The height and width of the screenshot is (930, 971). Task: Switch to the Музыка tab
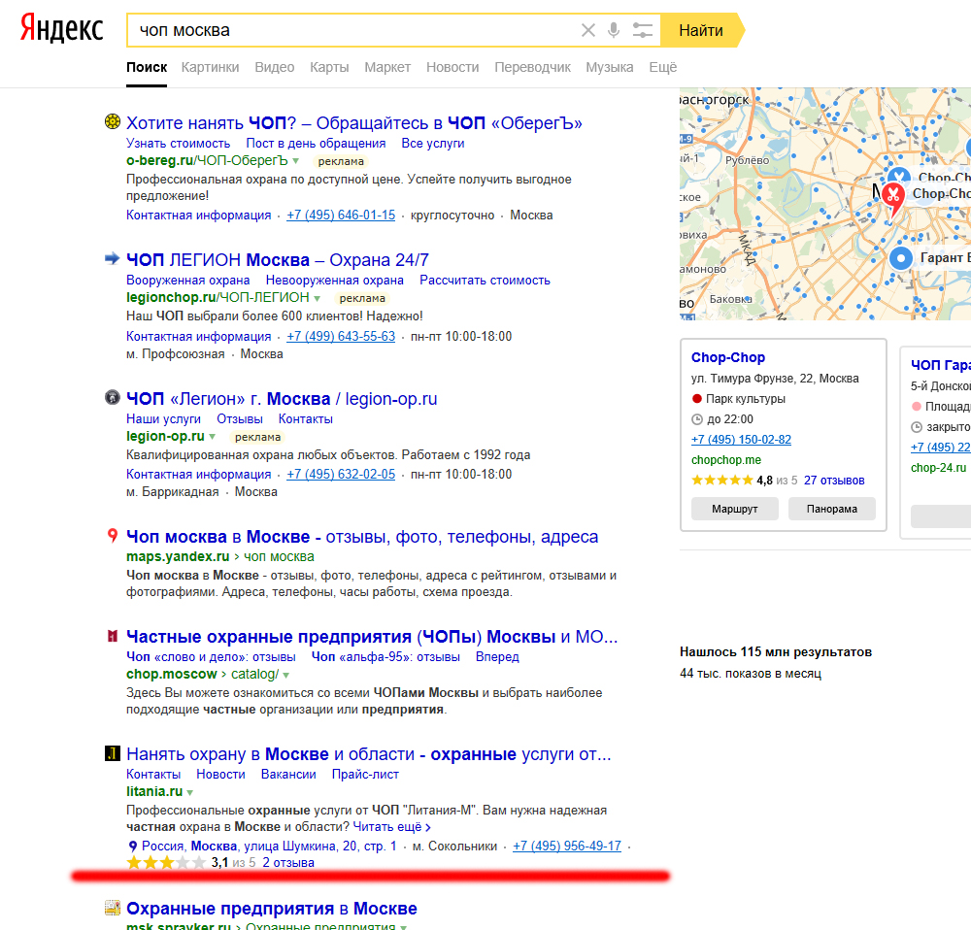pyautogui.click(x=610, y=67)
